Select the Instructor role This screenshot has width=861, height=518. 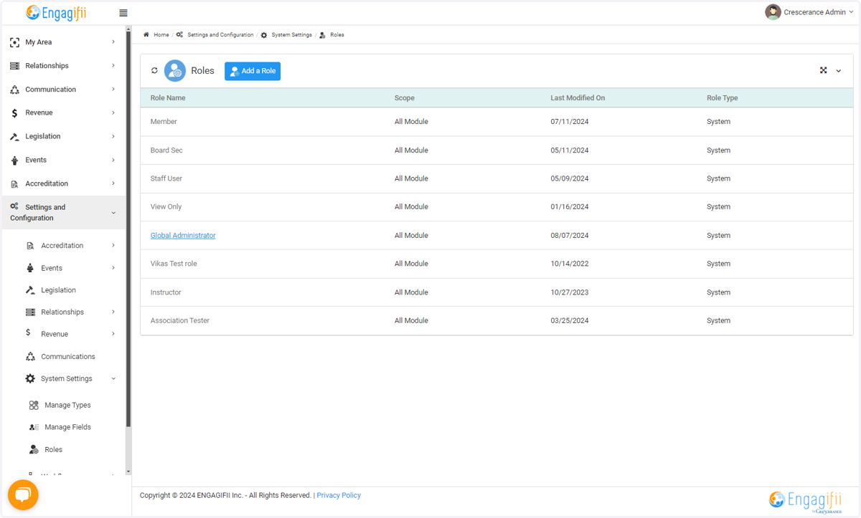point(497,292)
